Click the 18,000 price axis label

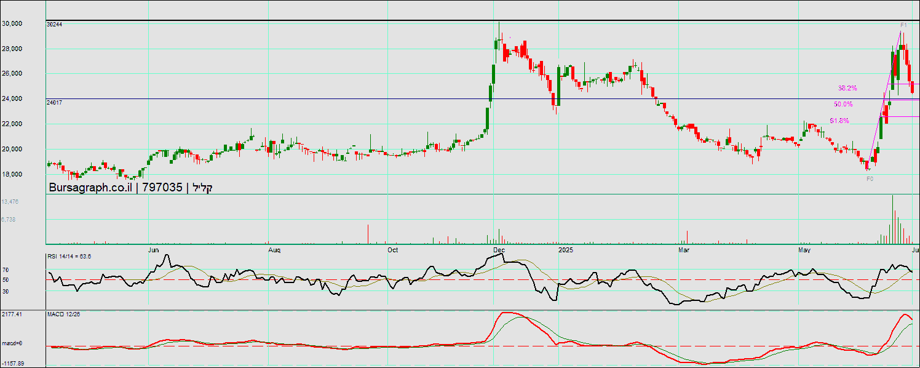[12, 174]
